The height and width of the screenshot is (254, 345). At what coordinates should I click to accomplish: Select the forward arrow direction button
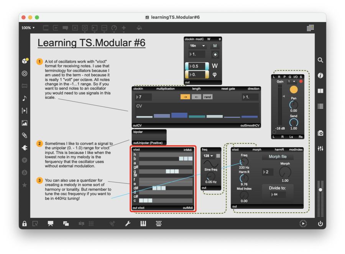(185, 97)
